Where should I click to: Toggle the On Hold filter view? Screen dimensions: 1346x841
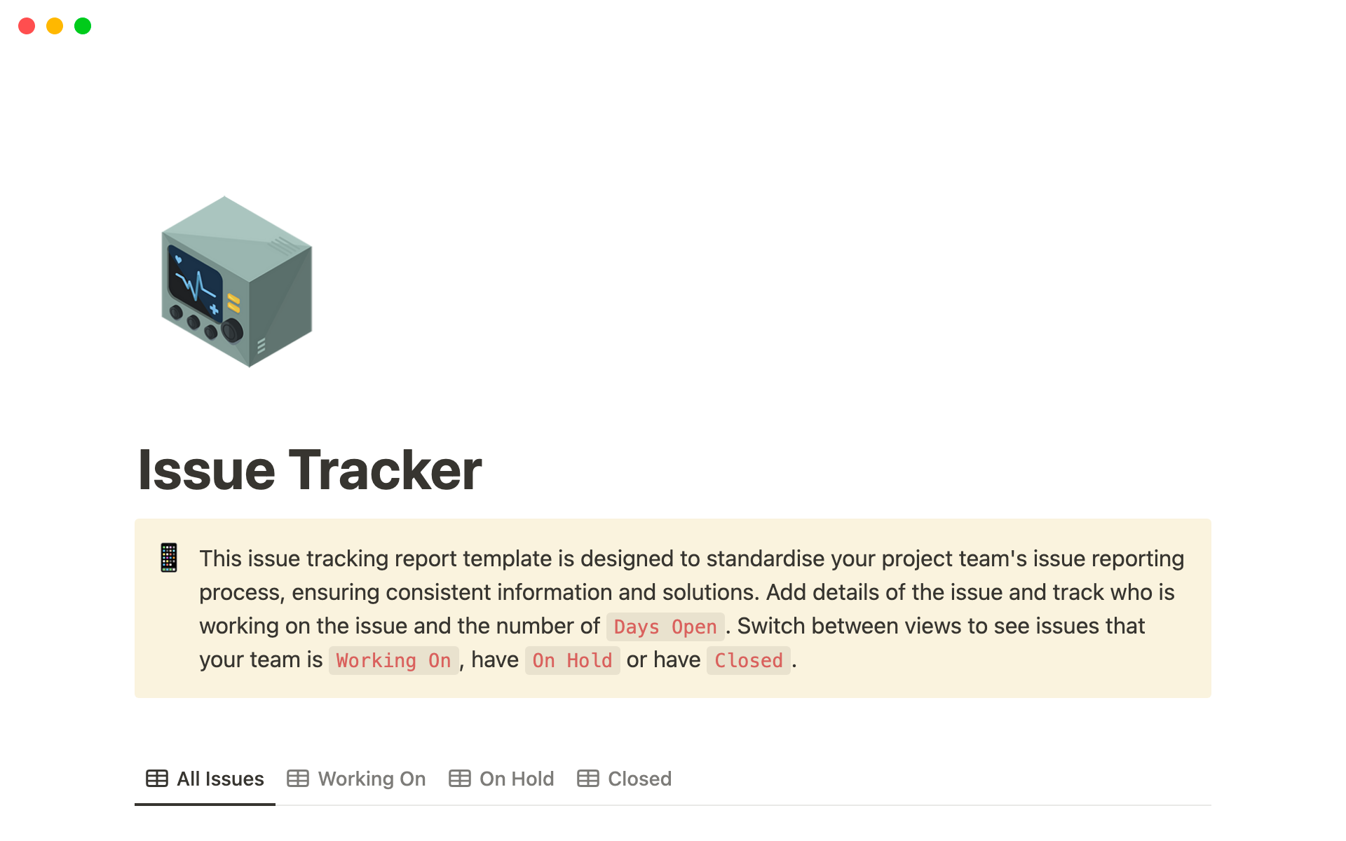(x=502, y=777)
